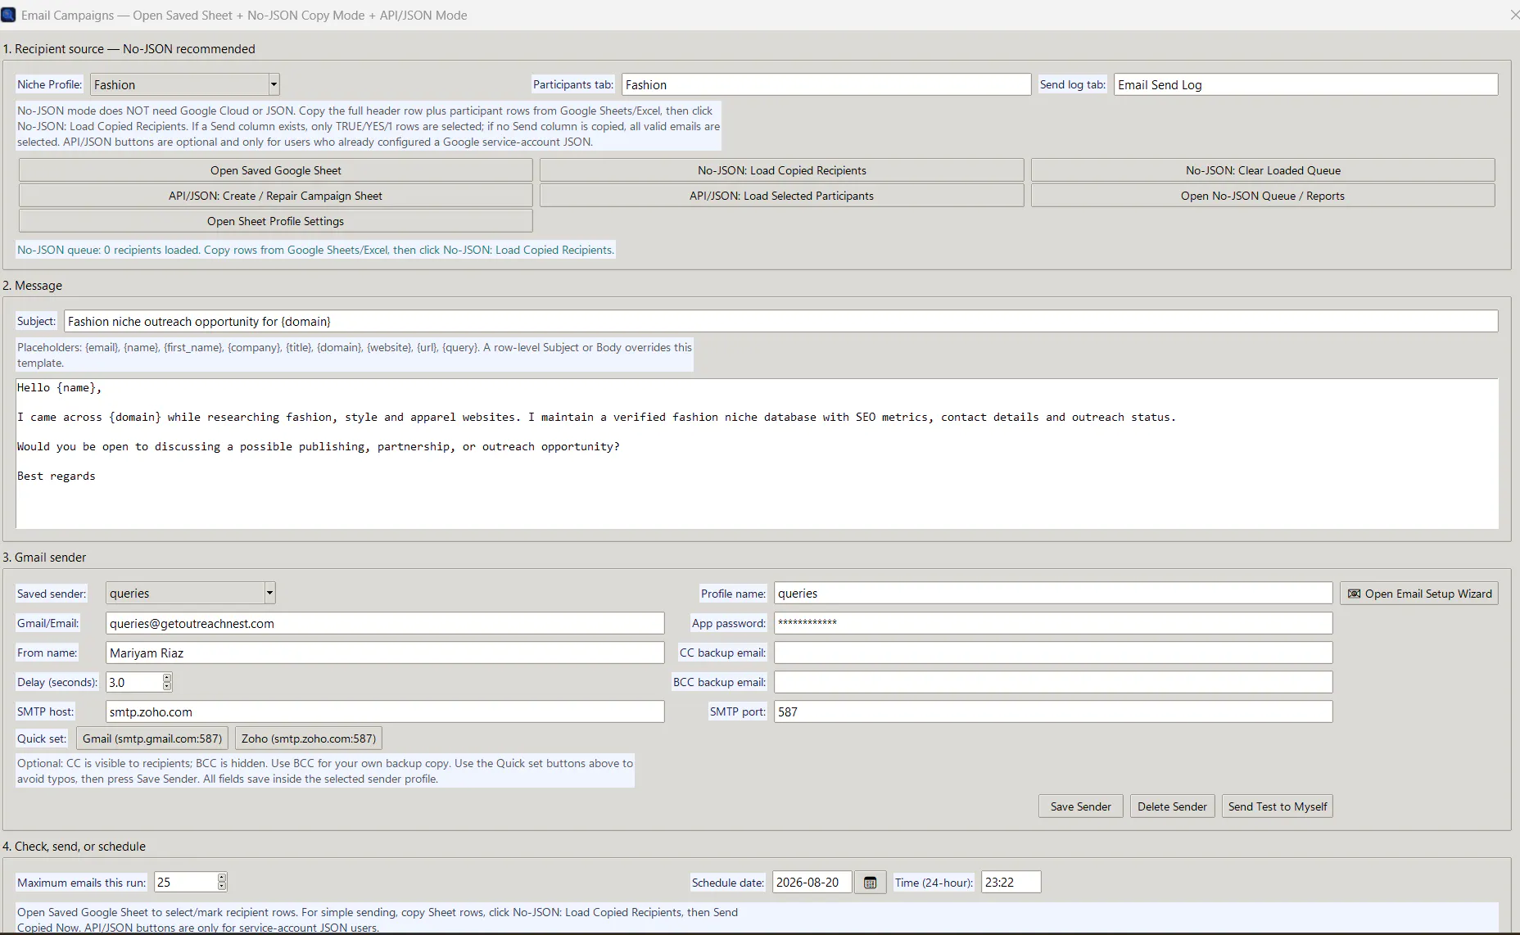The image size is (1520, 935).
Task: Click No-JSON: Clear Loaded Queue
Action: click(x=1263, y=170)
